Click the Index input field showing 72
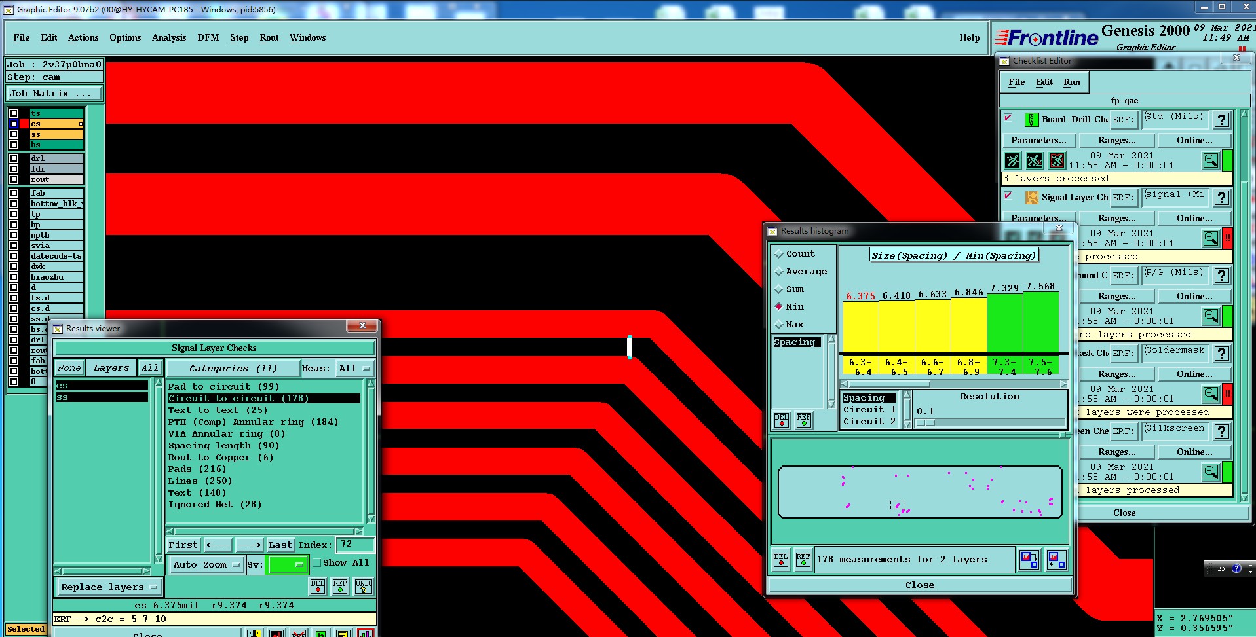The height and width of the screenshot is (637, 1256). coord(354,545)
